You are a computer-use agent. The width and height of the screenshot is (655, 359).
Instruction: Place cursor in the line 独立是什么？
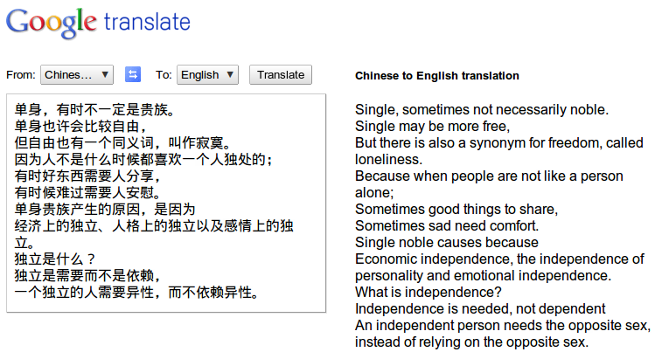click(x=55, y=259)
